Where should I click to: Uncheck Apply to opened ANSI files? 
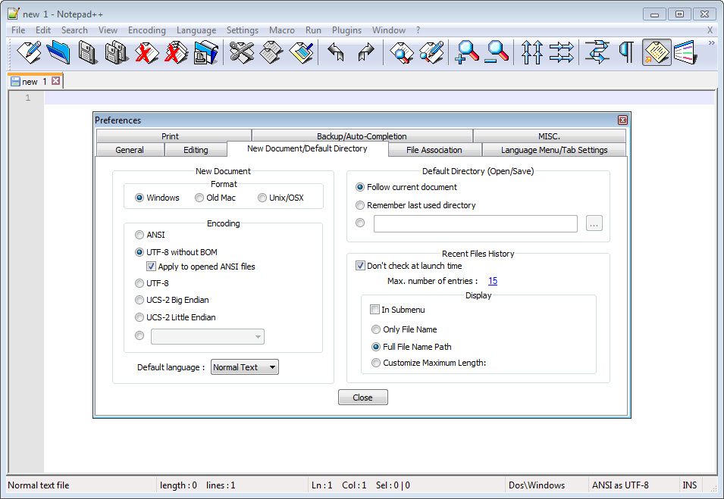click(152, 267)
